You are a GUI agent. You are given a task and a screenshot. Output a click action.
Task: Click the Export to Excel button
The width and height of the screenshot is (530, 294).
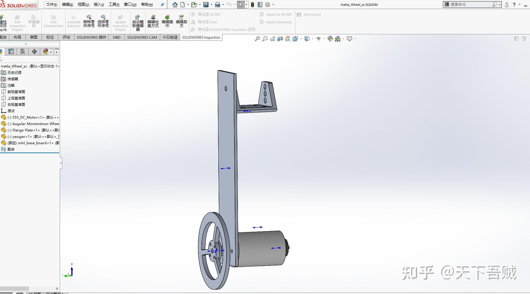click(207, 22)
